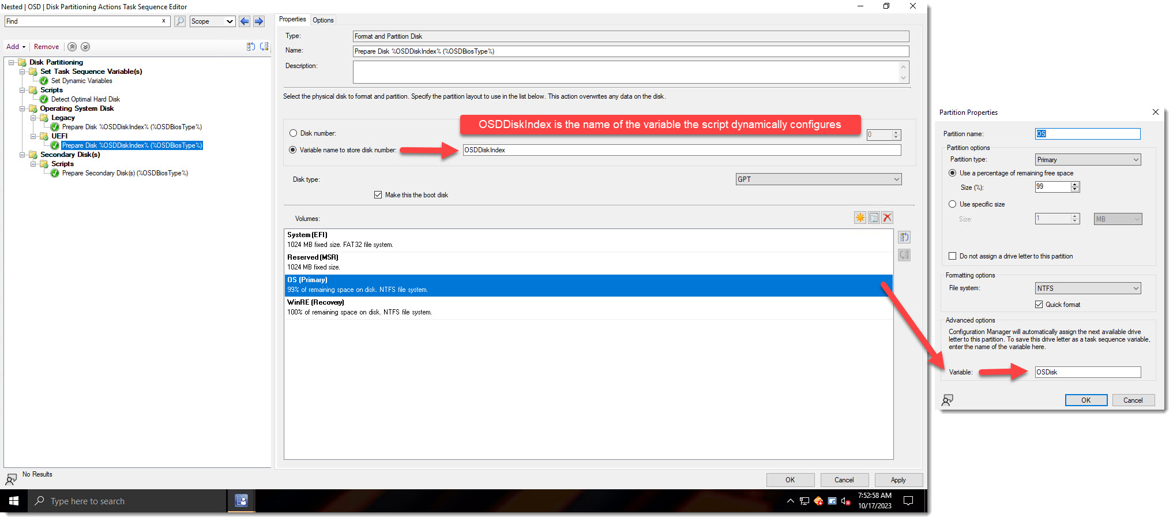
Task: Collapse the Set Task Sequence Variable(s) group
Action: pos(22,72)
